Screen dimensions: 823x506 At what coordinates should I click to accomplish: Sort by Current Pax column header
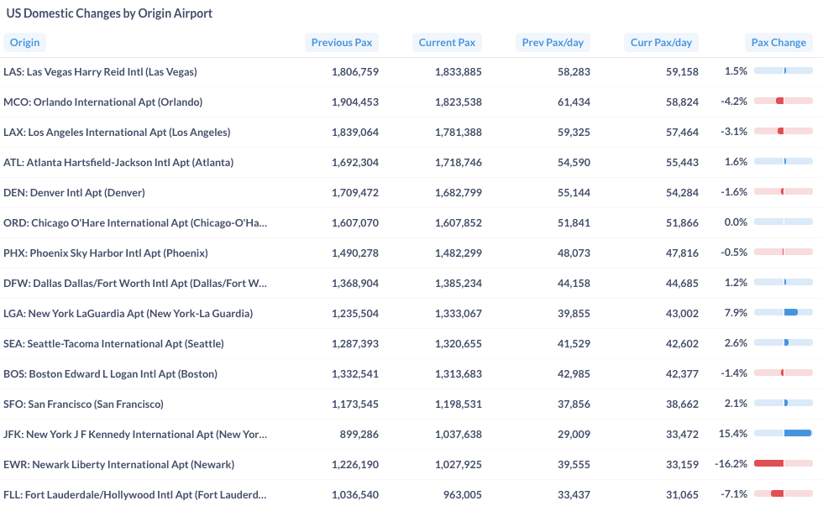(447, 43)
